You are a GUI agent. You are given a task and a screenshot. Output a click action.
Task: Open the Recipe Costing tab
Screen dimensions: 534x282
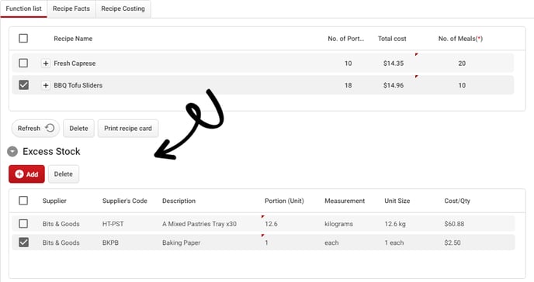point(123,9)
